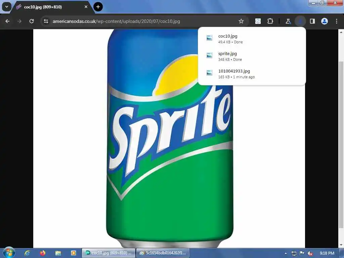
Task: Open downloaded file 1010041933.jpg
Action: pos(252,74)
